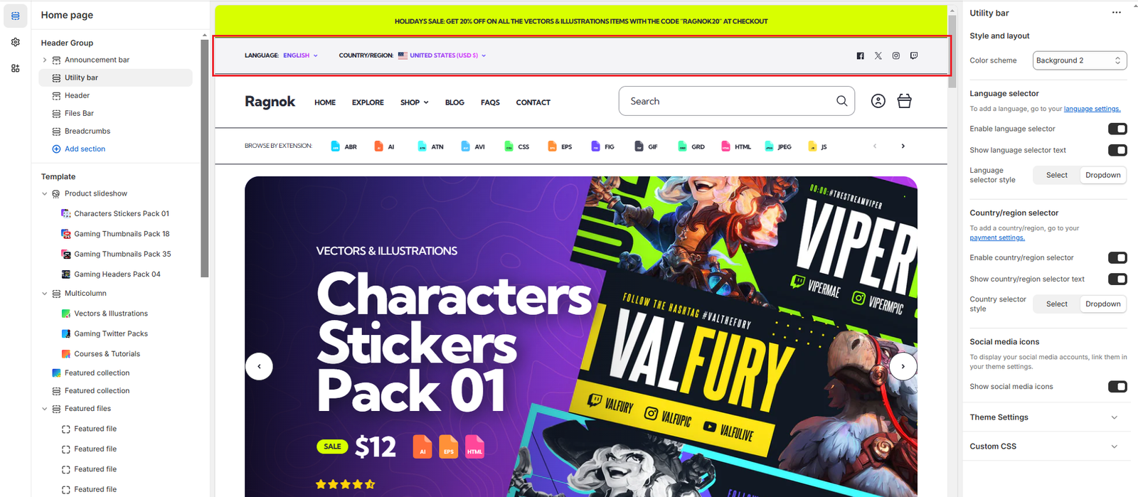Screen dimensions: 1138x497
Task: Expand the Announcement bar tree item
Action: tap(45, 60)
